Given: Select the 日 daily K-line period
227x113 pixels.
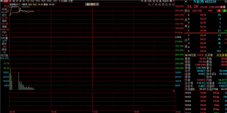Looking at the screenshot, I should (x=10, y=1).
